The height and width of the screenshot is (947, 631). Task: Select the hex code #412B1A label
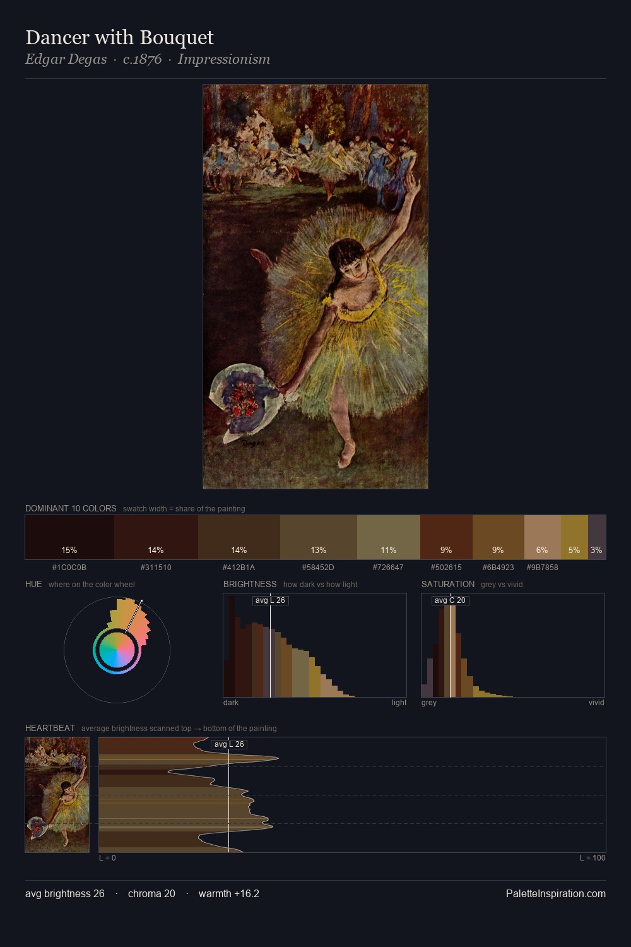click(x=239, y=568)
